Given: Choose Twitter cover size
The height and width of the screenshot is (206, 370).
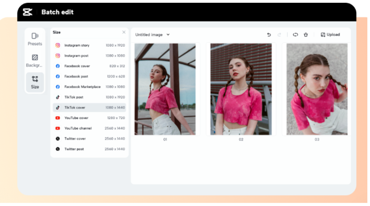Looking at the screenshot, I should coord(89,139).
